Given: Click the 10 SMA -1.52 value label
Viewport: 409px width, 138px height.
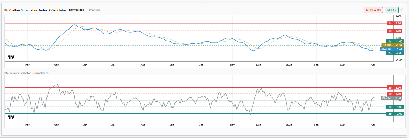Looking at the screenshot, I should click(x=393, y=45).
